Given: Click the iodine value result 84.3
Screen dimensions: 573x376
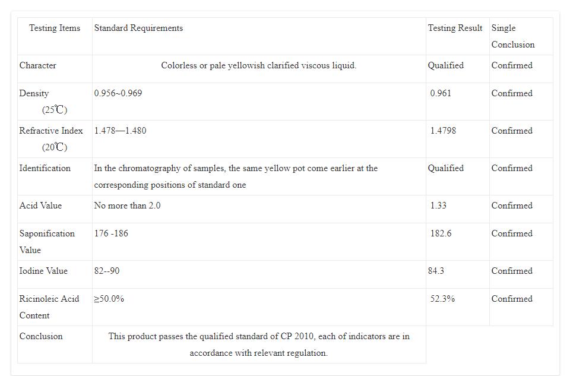Looking at the screenshot, I should click(436, 271).
